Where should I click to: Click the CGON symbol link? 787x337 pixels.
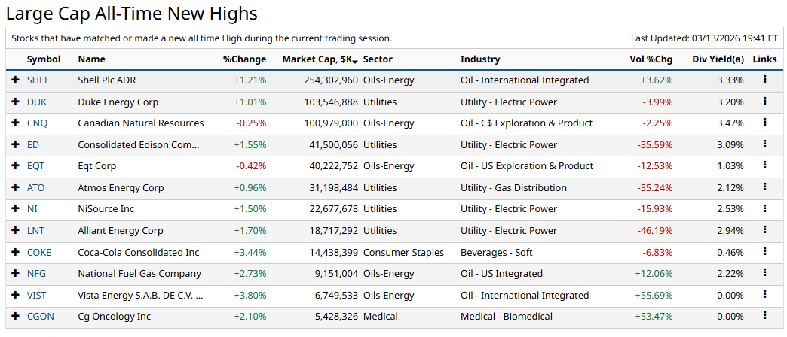pyautogui.click(x=40, y=317)
